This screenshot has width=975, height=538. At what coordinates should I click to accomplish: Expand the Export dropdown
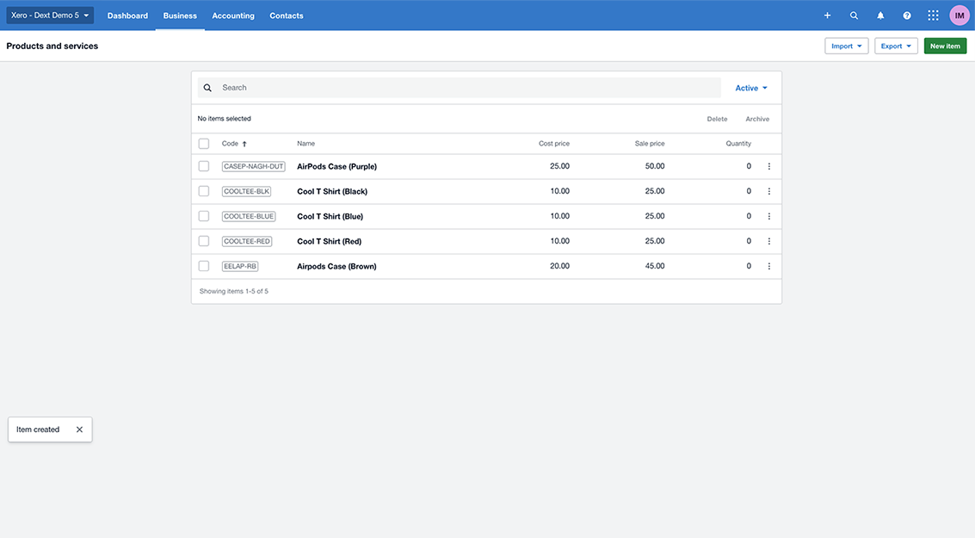point(896,46)
